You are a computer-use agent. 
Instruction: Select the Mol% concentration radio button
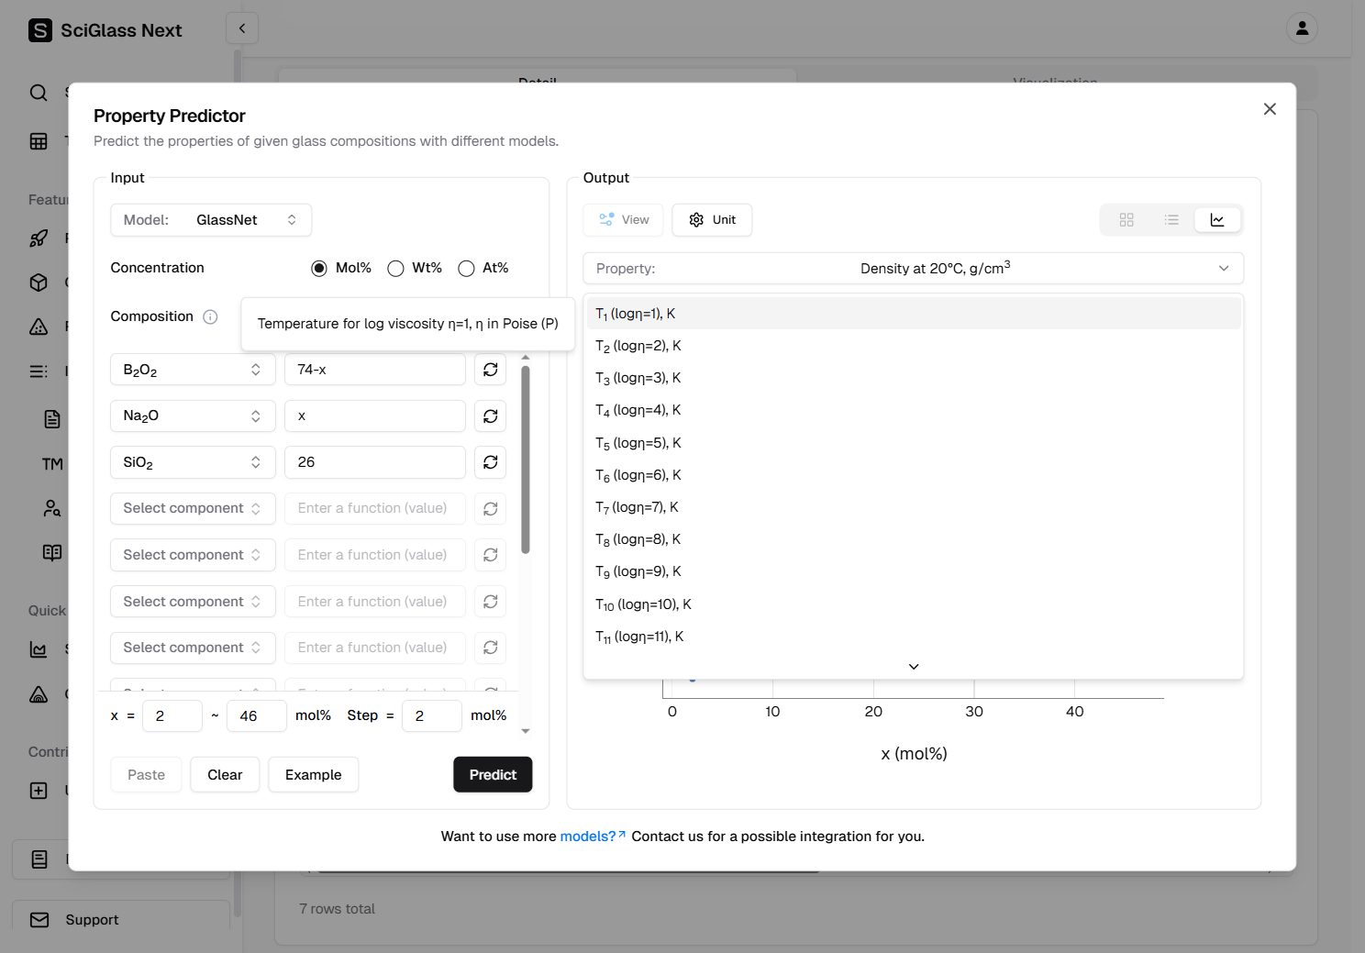pyautogui.click(x=319, y=269)
